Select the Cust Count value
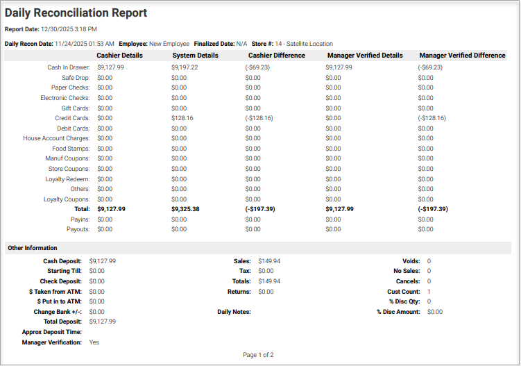Viewport: 521px width, 366px height. pos(429,292)
